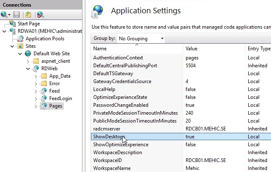Click the Delete Connection toolbar icon
Screen dimensions: 271x172
[x=40, y=15]
